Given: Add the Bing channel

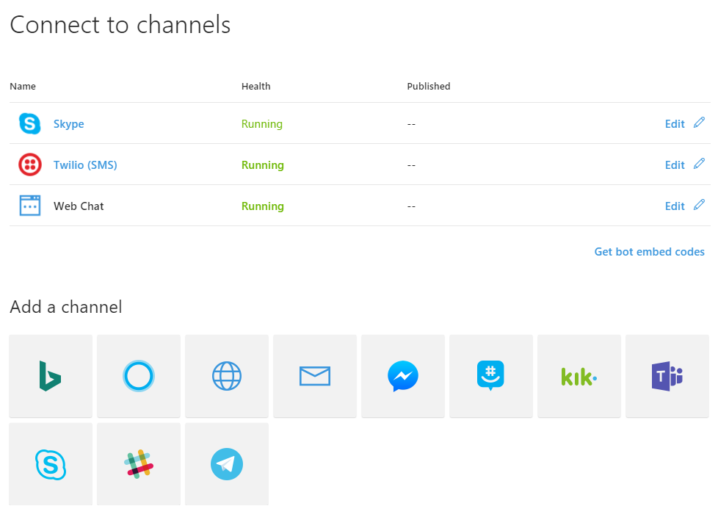Looking at the screenshot, I should tap(51, 376).
